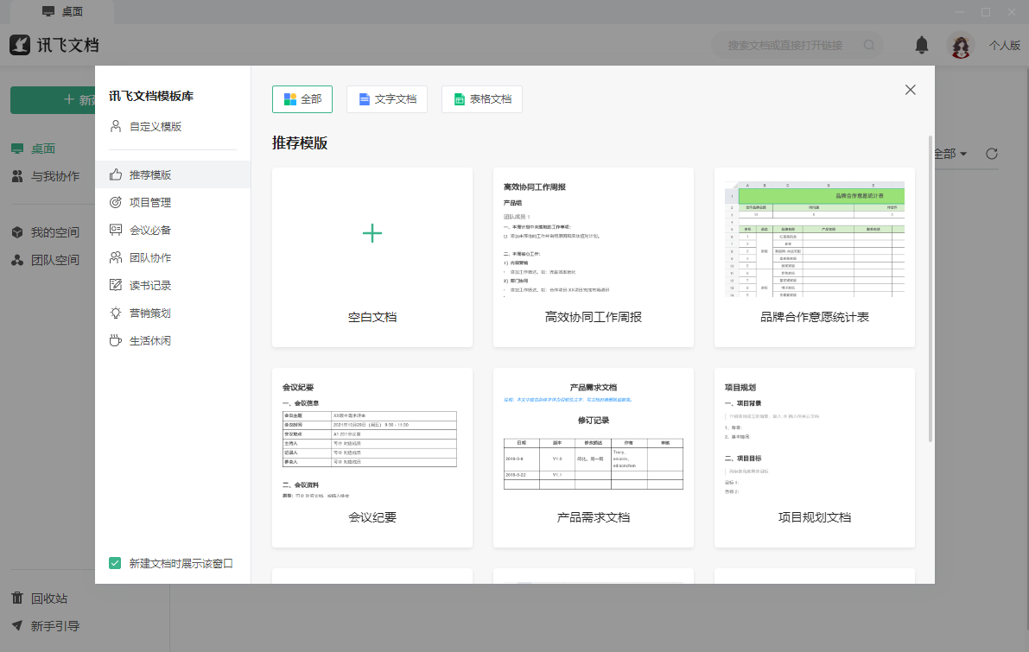
Task: Click the refresh icon behind dialog
Action: [992, 154]
